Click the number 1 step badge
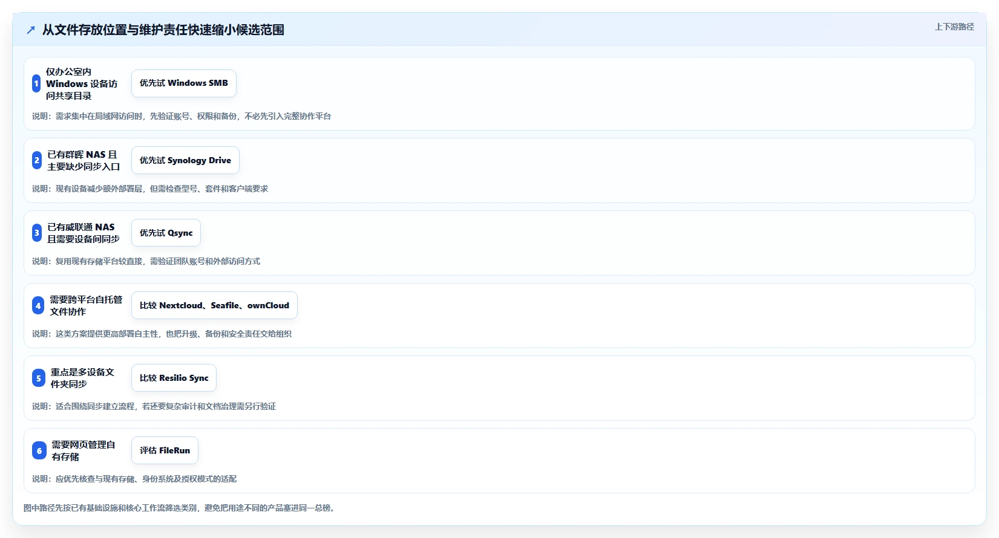999x538 pixels. pyautogui.click(x=36, y=83)
